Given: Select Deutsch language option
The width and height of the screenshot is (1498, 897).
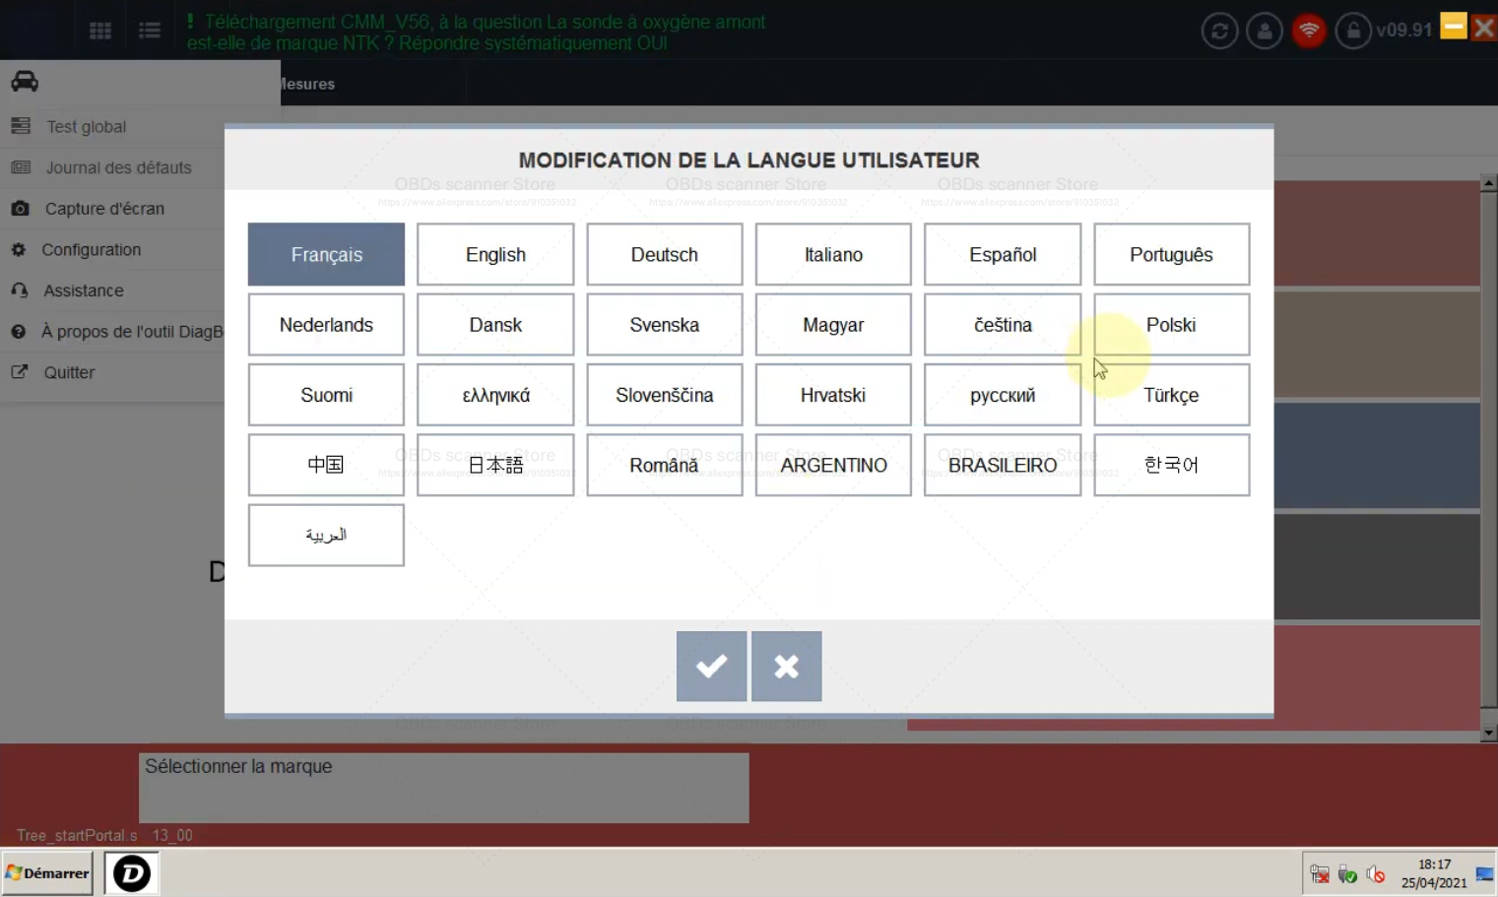Looking at the screenshot, I should (x=664, y=255).
